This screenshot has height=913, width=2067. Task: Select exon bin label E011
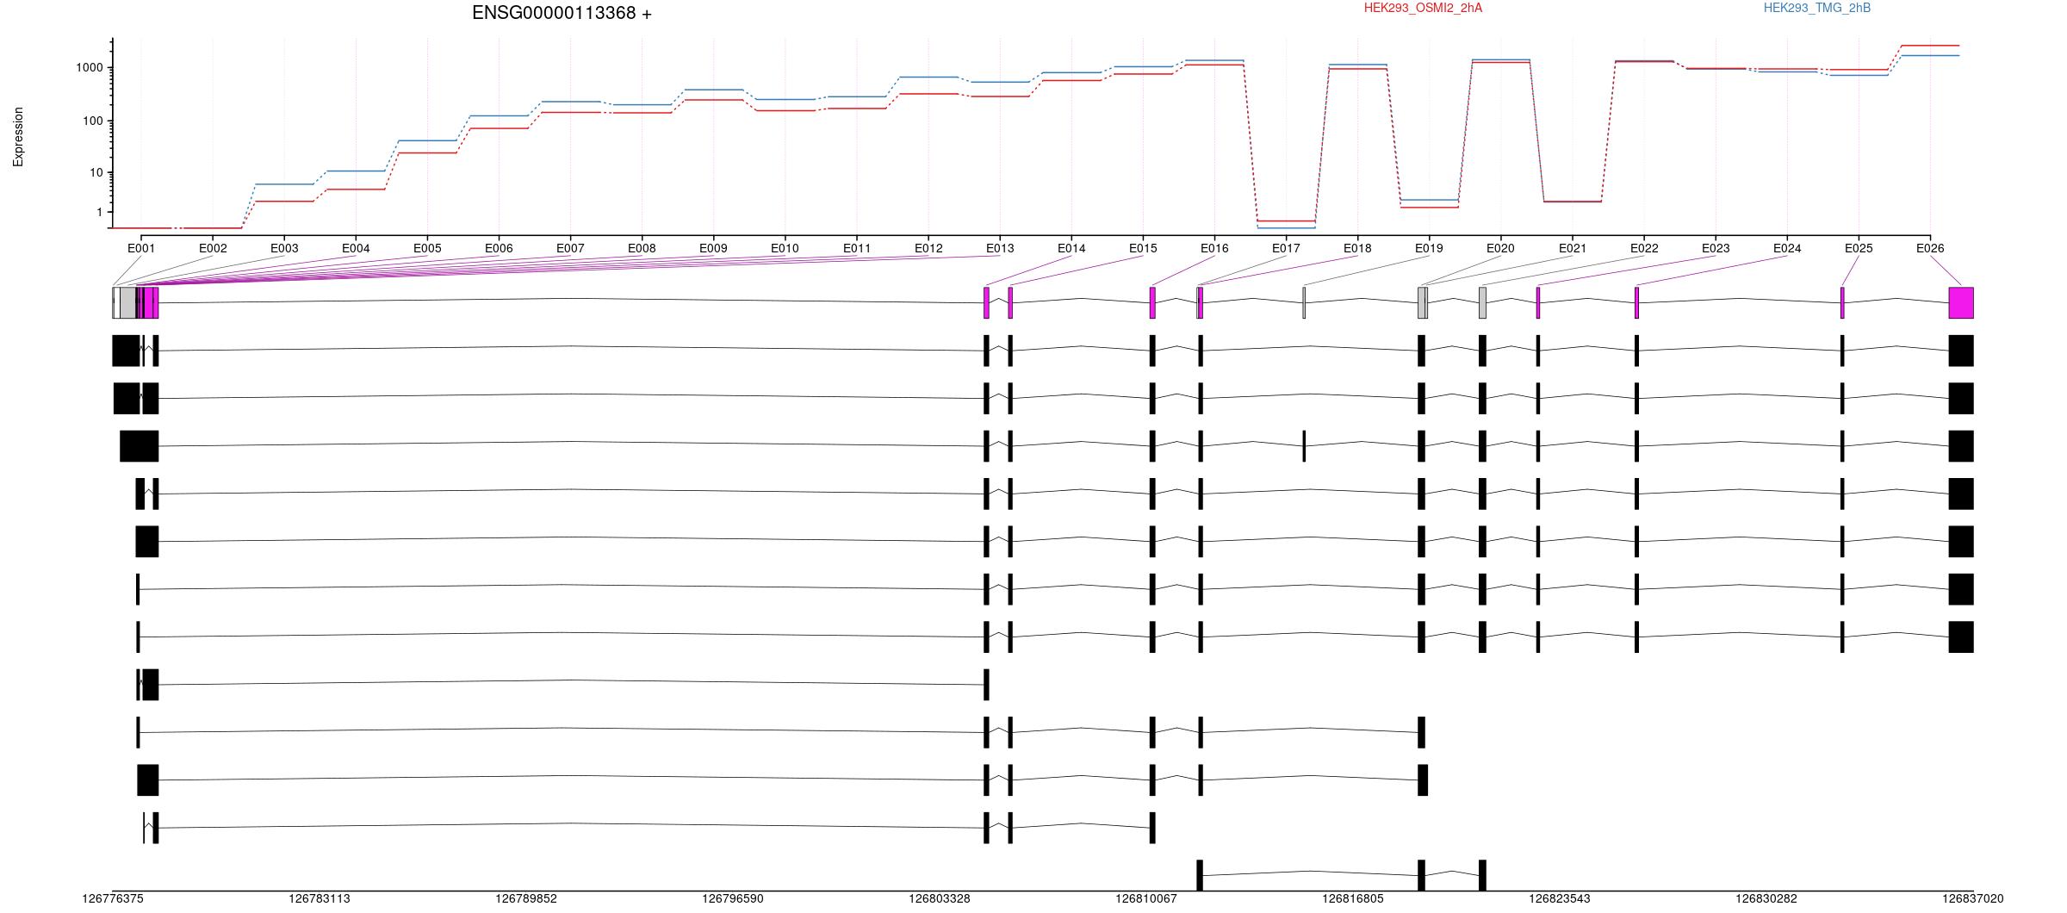click(857, 248)
